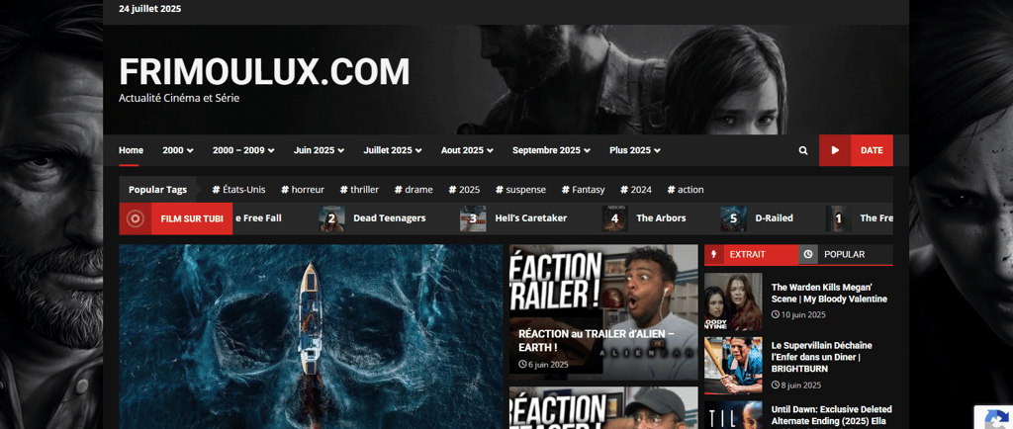Open the Hell's Caretaker ticker title

pos(531,218)
